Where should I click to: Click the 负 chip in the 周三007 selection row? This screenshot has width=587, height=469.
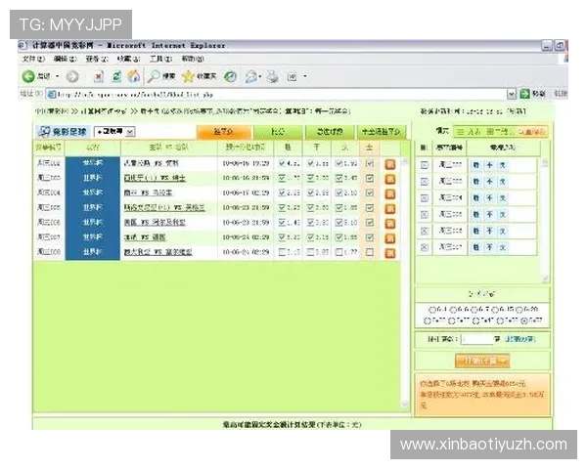[x=503, y=247]
